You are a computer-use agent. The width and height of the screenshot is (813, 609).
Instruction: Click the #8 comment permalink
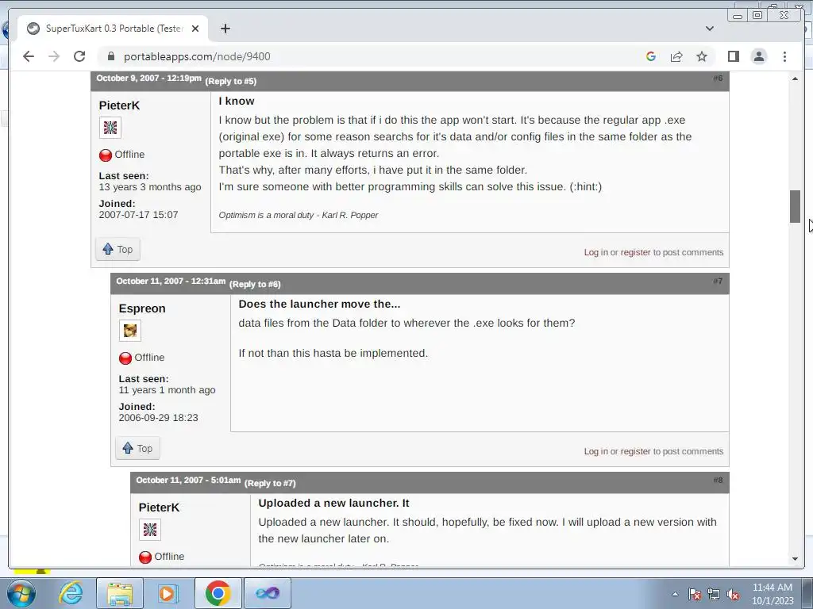coord(718,480)
